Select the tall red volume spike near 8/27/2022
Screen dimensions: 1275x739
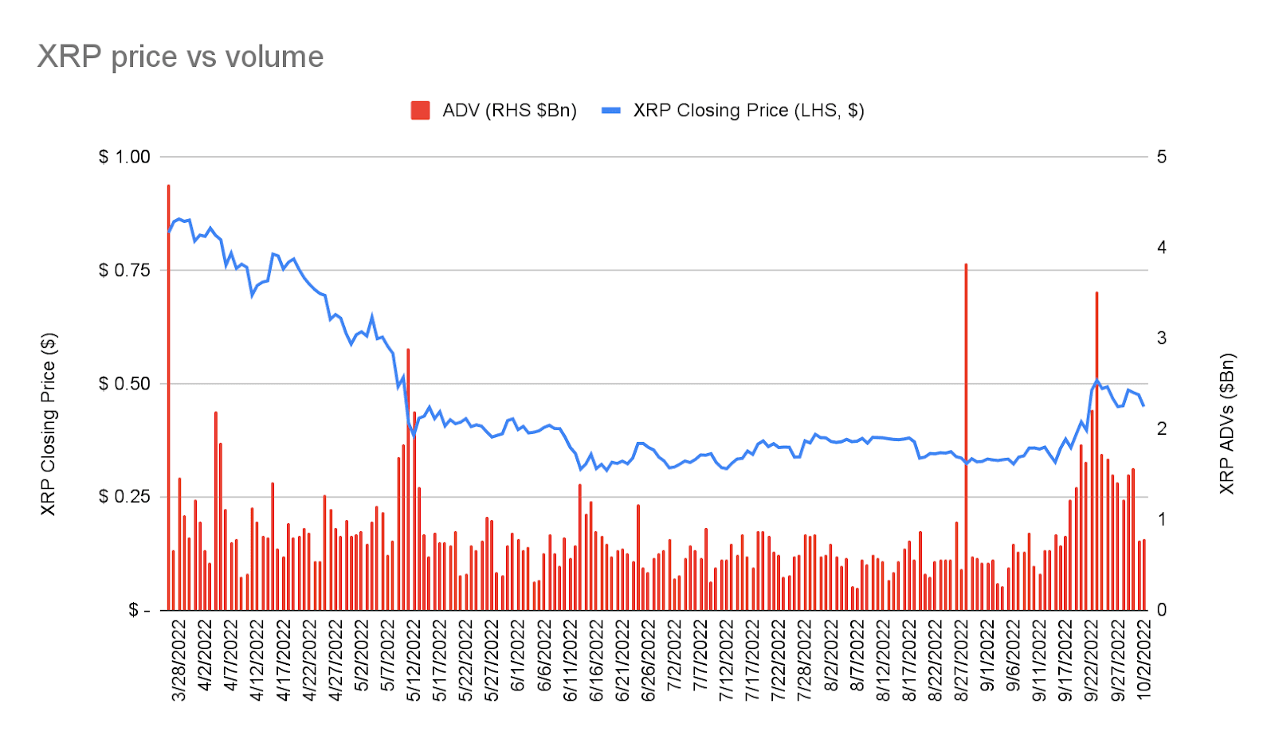point(966,438)
